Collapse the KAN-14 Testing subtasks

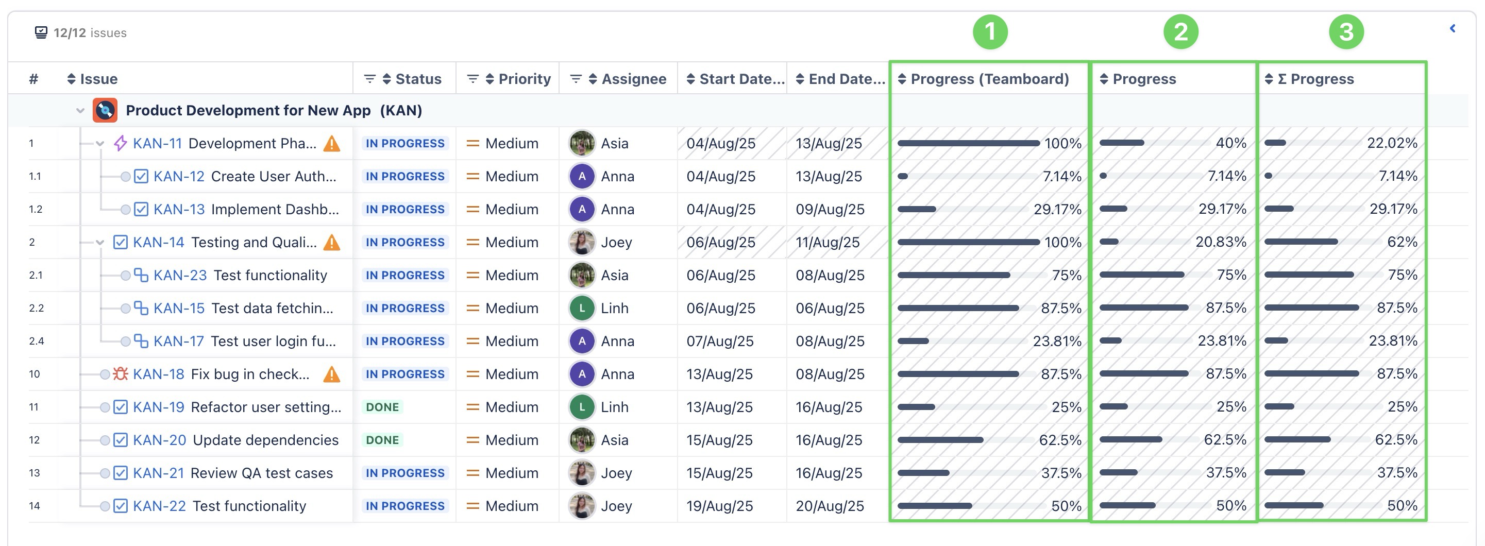click(x=100, y=242)
